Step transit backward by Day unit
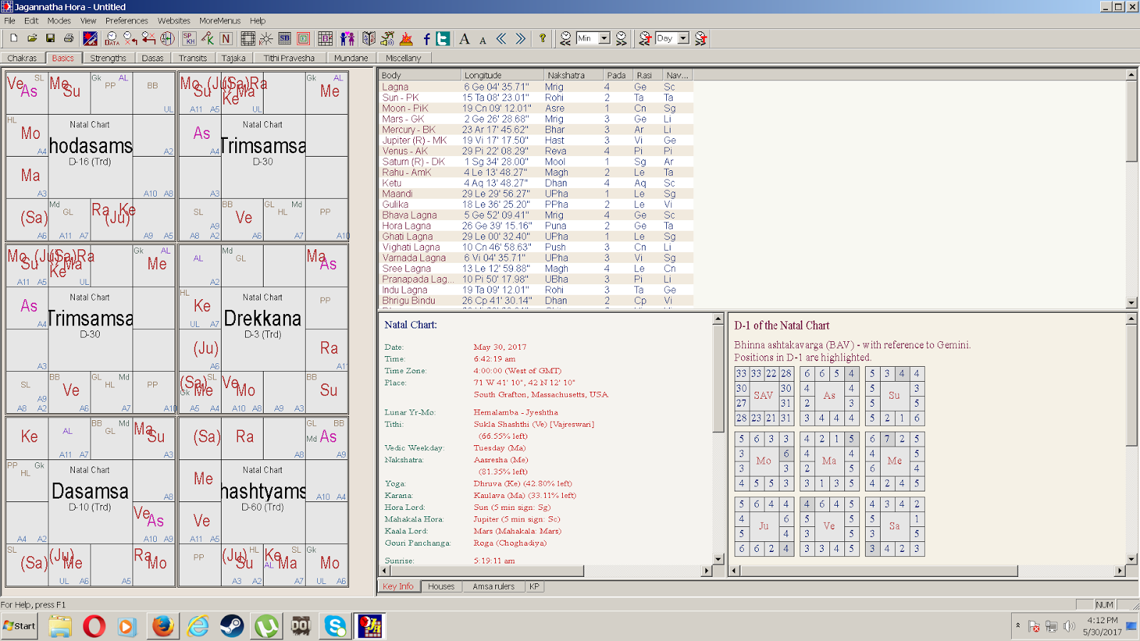Image resolution: width=1140 pixels, height=641 pixels. [645, 38]
